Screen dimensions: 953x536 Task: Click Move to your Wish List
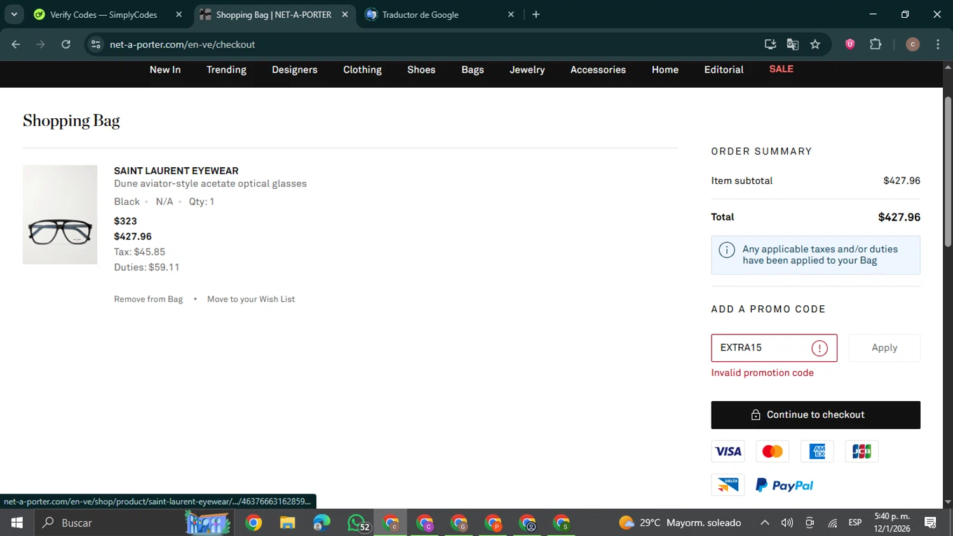(251, 299)
